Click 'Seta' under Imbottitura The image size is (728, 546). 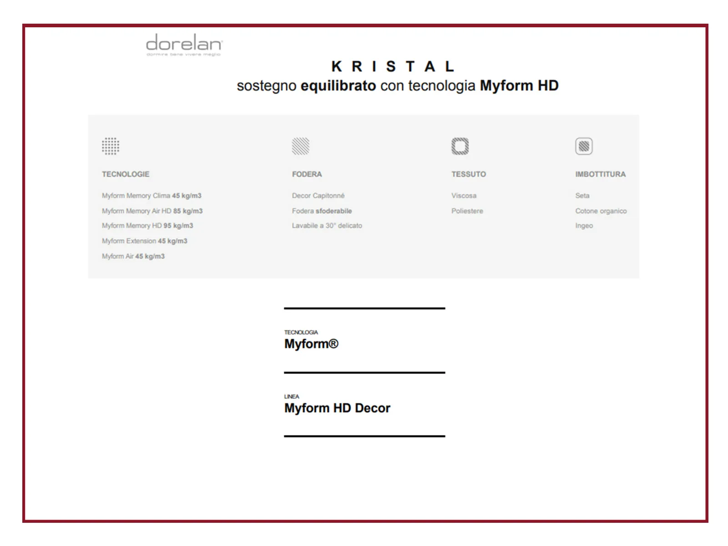tap(582, 196)
